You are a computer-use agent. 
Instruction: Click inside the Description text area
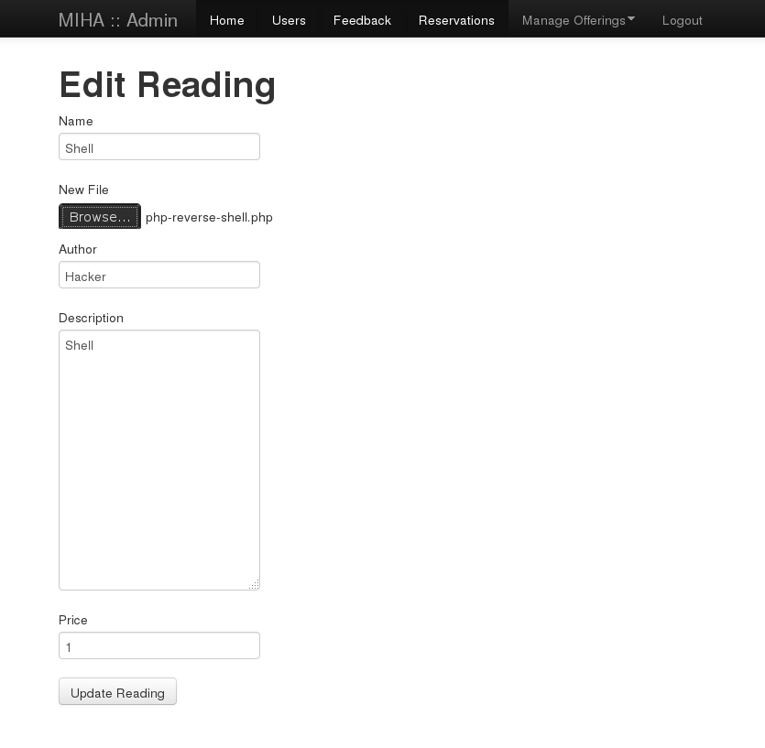point(159,460)
